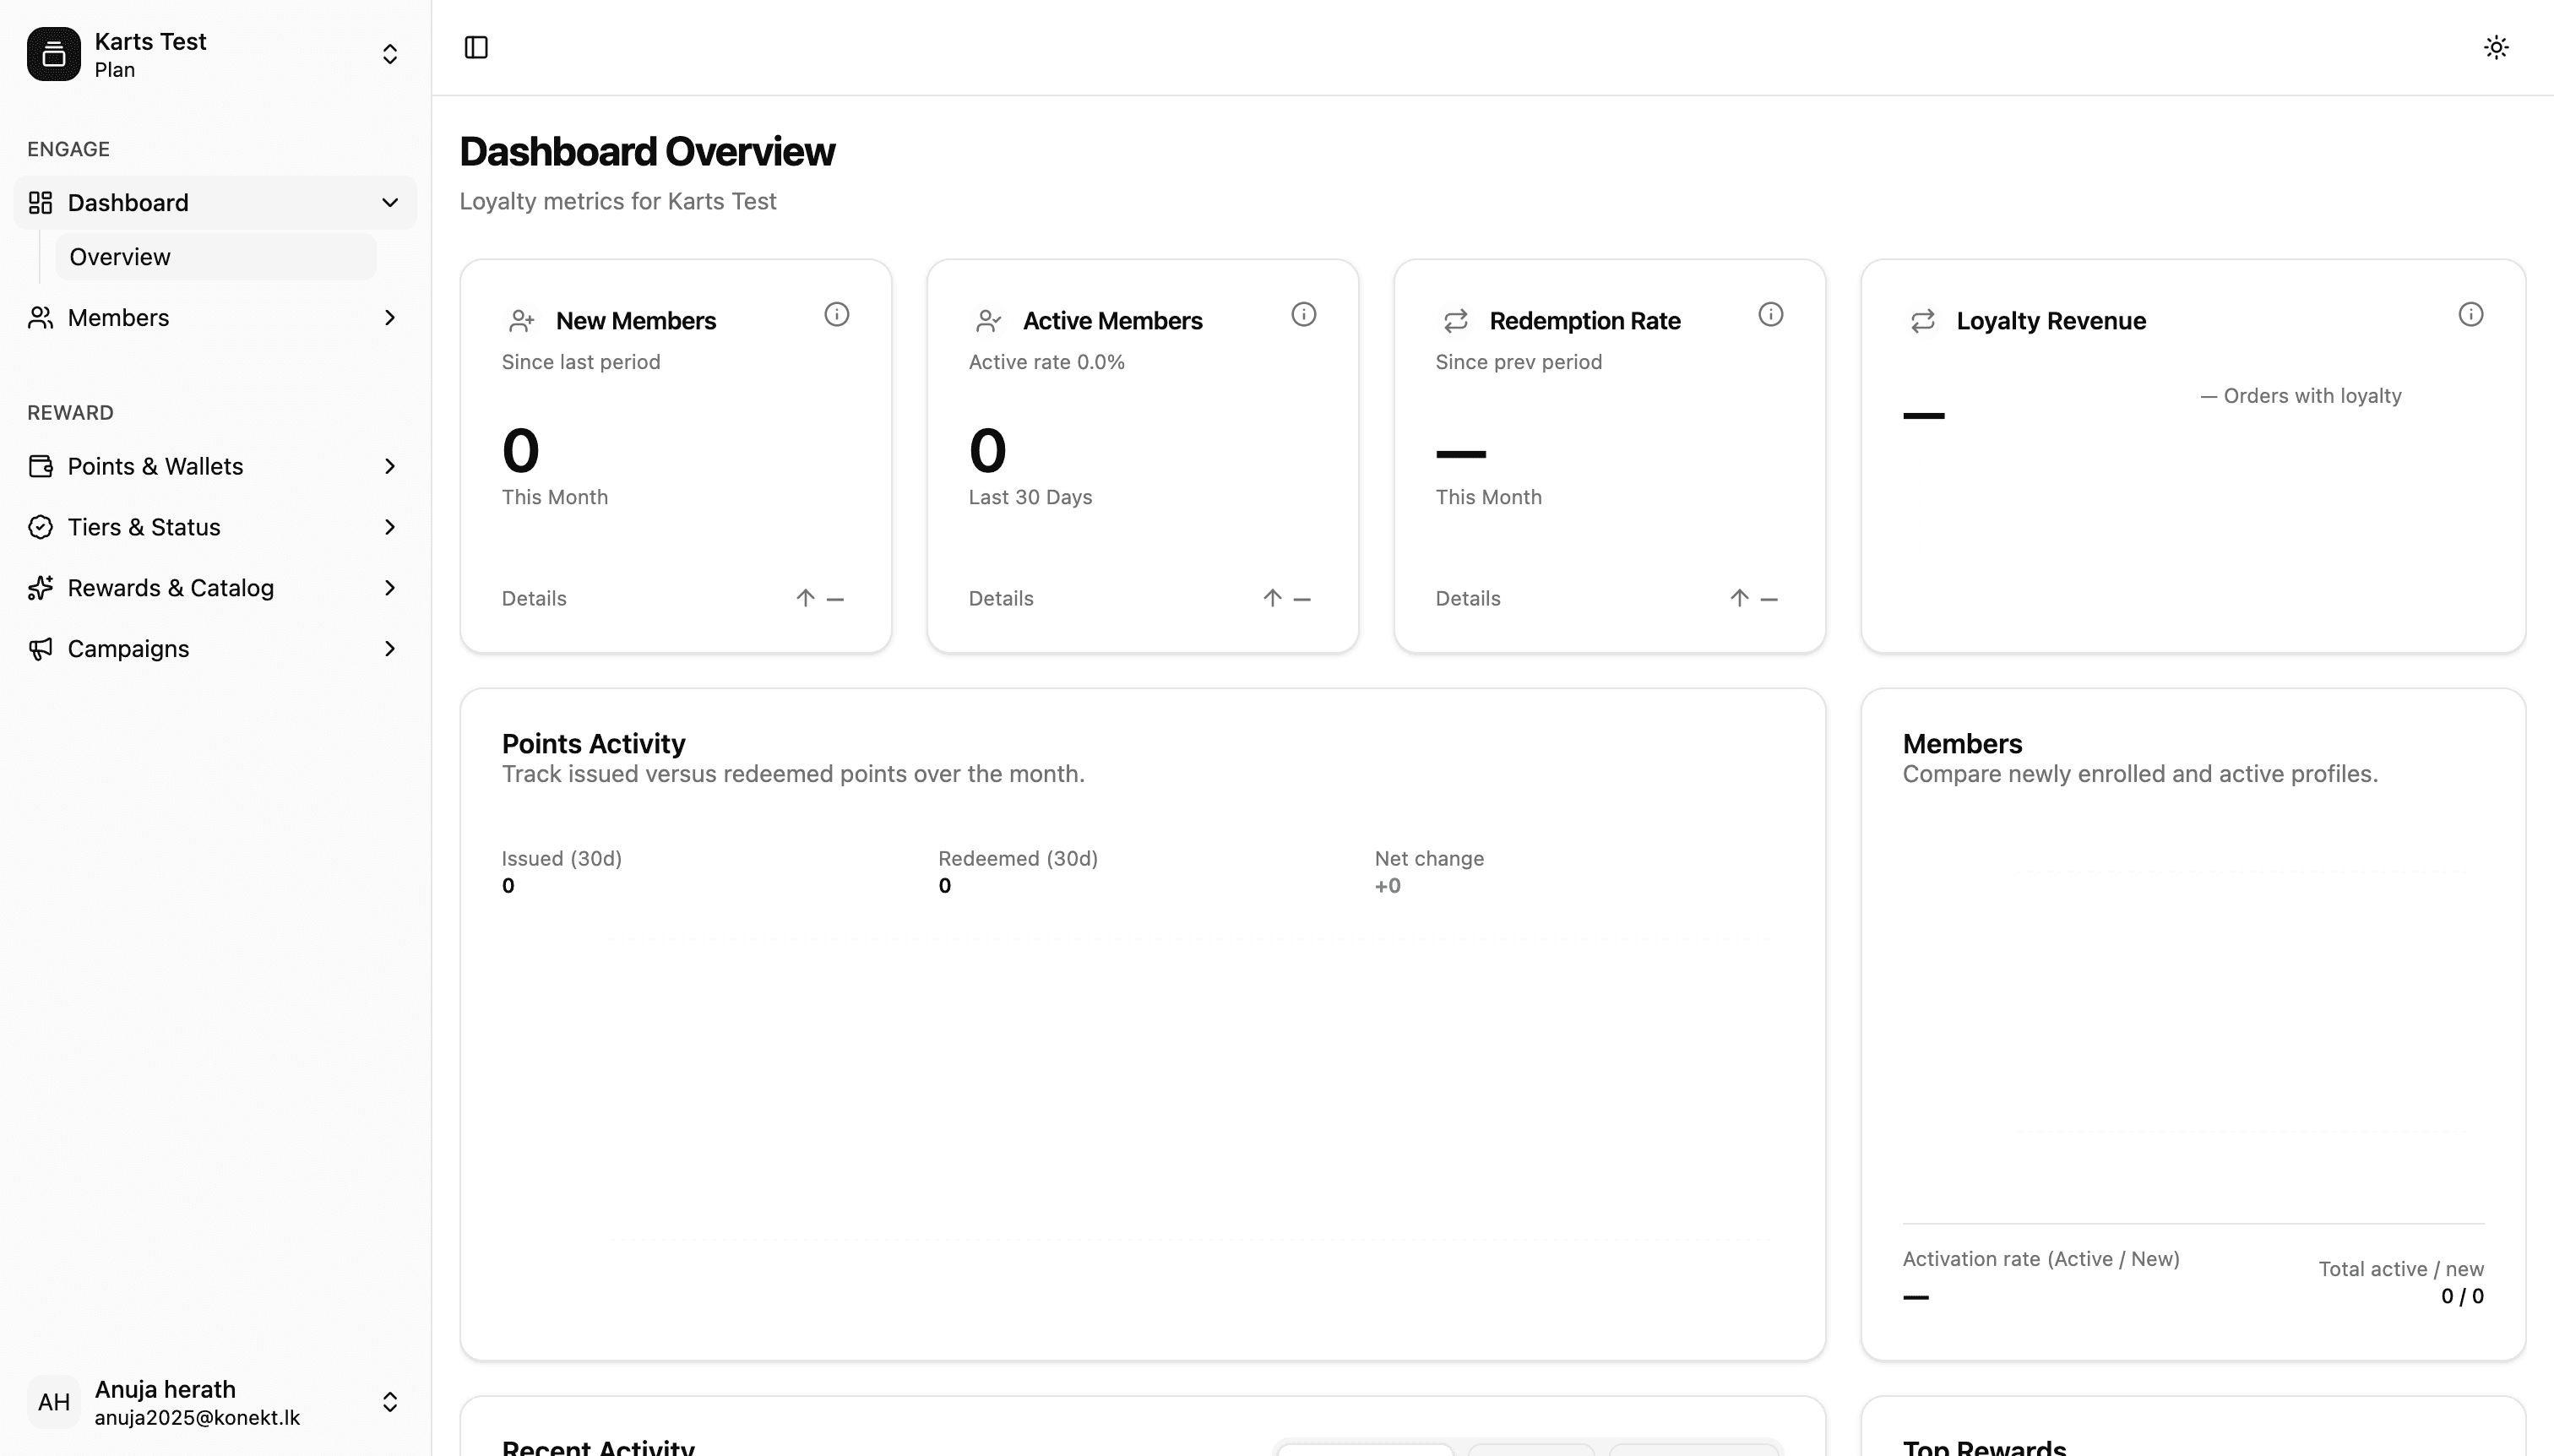2554x1456 pixels.
Task: Expand Tiers & Status submenu
Action: (390, 527)
